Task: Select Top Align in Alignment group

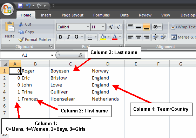Action: [x=130, y=27]
